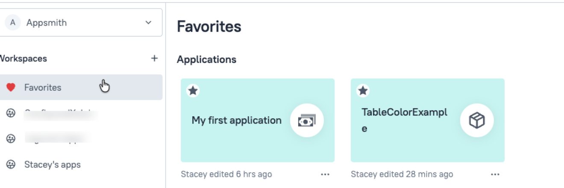Screen dimensions: 564x188
Task: Click the red heart Favorites icon
Action: [x=11, y=88]
